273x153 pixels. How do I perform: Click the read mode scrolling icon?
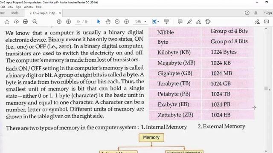166,22
